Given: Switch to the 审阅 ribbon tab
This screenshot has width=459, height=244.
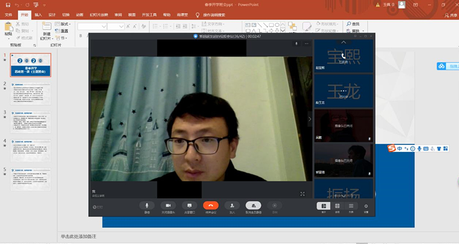Looking at the screenshot, I should pos(118,14).
